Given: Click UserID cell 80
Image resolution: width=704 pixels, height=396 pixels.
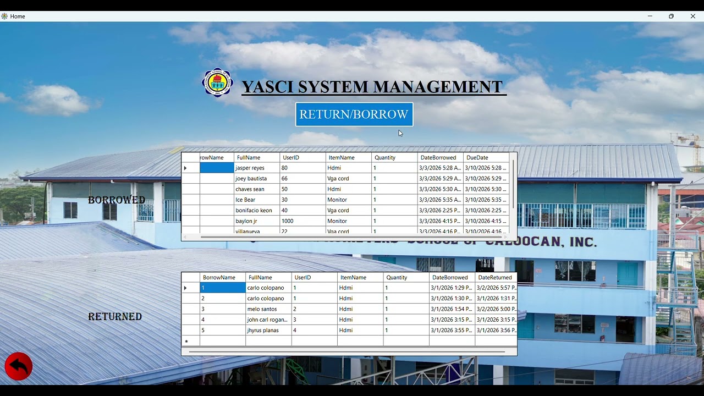Looking at the screenshot, I should pos(303,168).
